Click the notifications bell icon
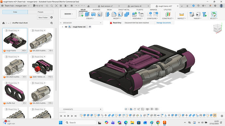This screenshot has height=126, width=225. tap(210, 6)
